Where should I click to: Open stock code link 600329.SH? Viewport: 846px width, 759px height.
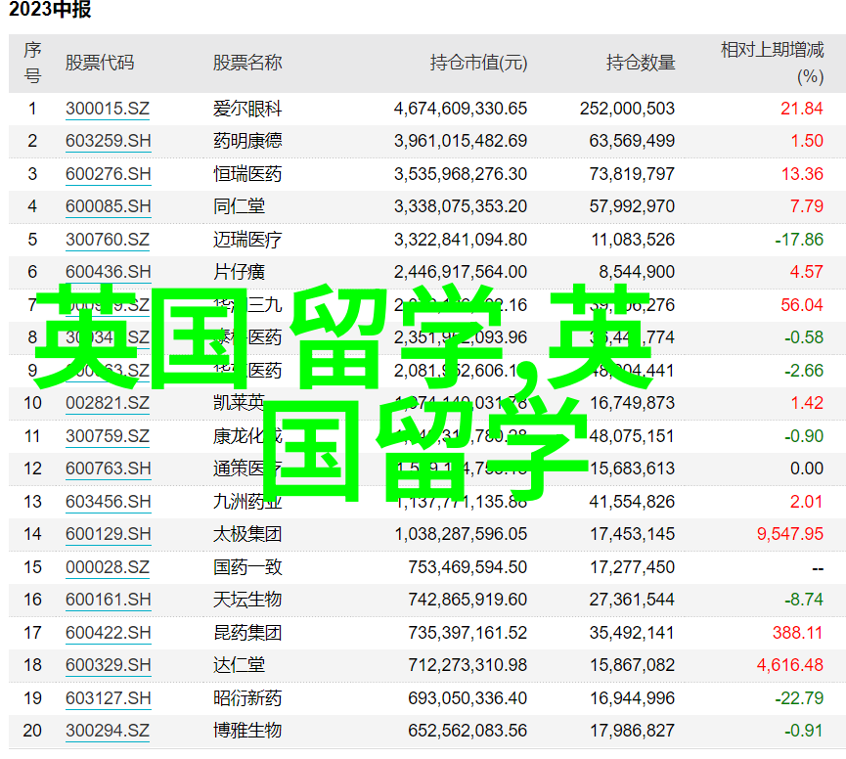point(108,665)
